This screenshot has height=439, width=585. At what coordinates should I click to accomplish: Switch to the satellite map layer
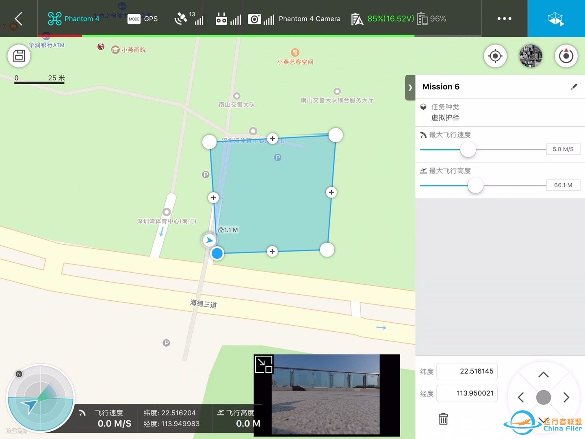point(531,56)
